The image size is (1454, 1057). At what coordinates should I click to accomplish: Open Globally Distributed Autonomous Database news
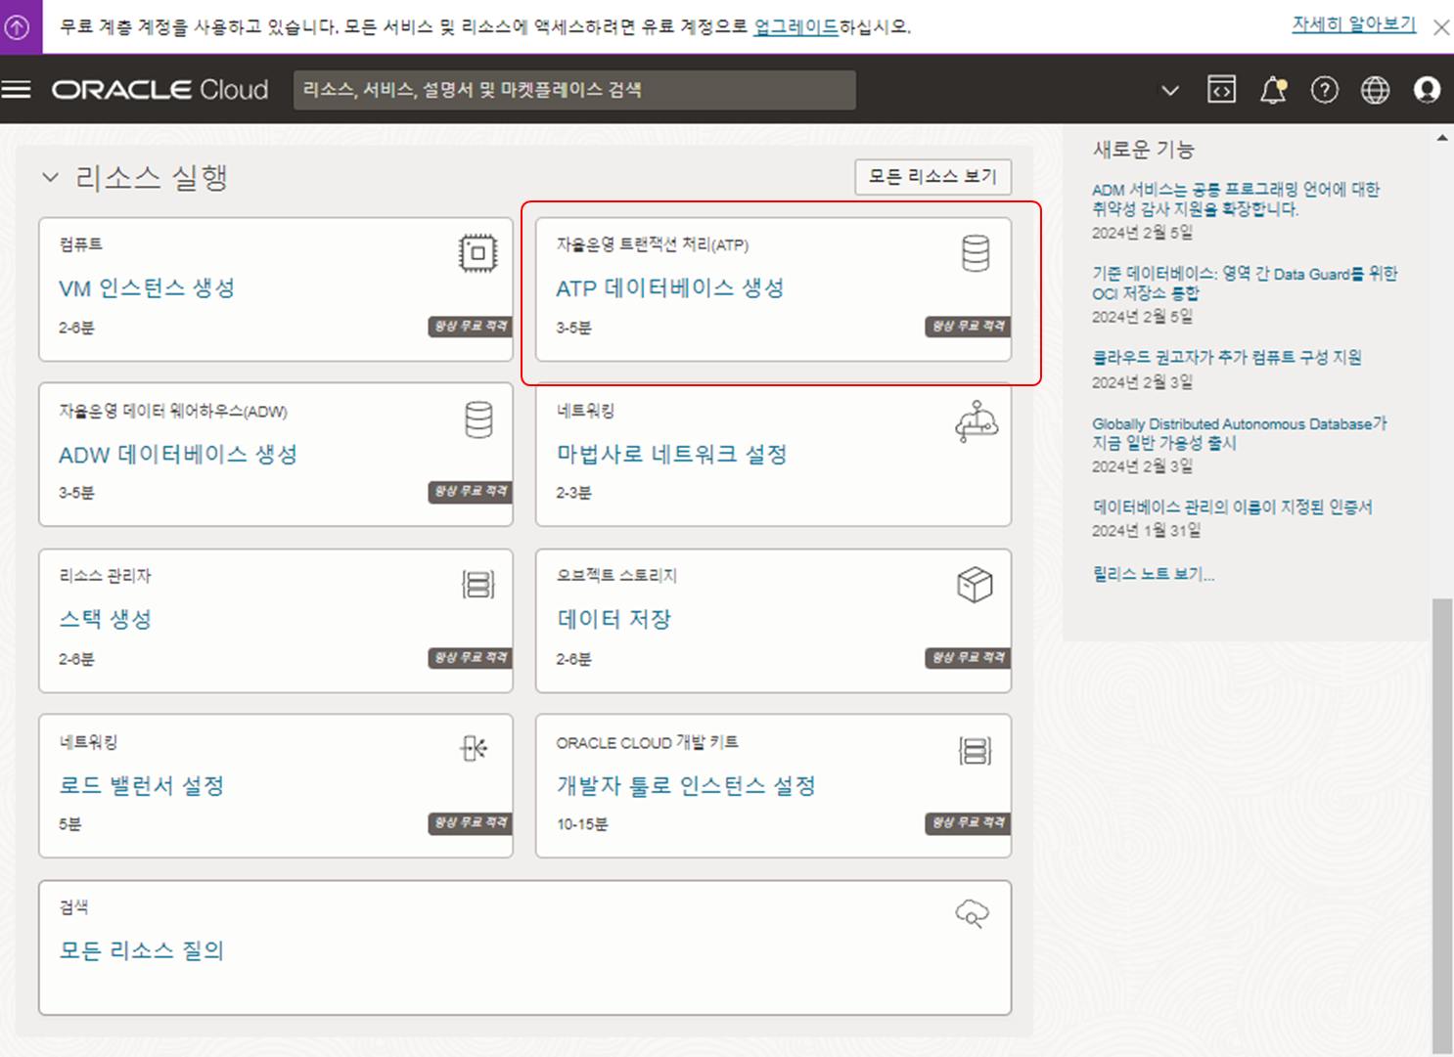coord(1240,433)
